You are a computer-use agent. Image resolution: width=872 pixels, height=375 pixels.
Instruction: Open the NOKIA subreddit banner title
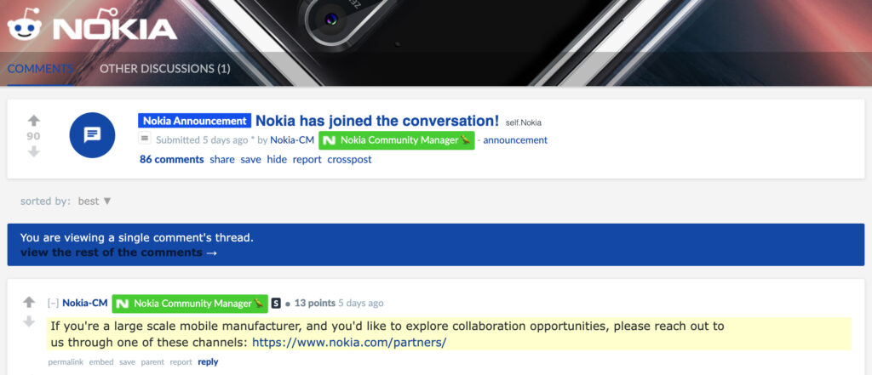point(116,26)
